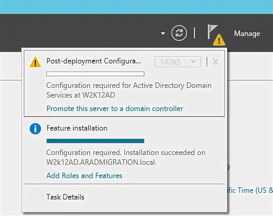Open the TASKS dropdown
The width and height of the screenshot is (273, 216).
click(x=178, y=62)
